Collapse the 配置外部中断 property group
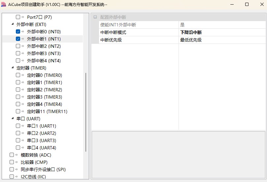Screen dimensions: 267x182 coord(95,17)
